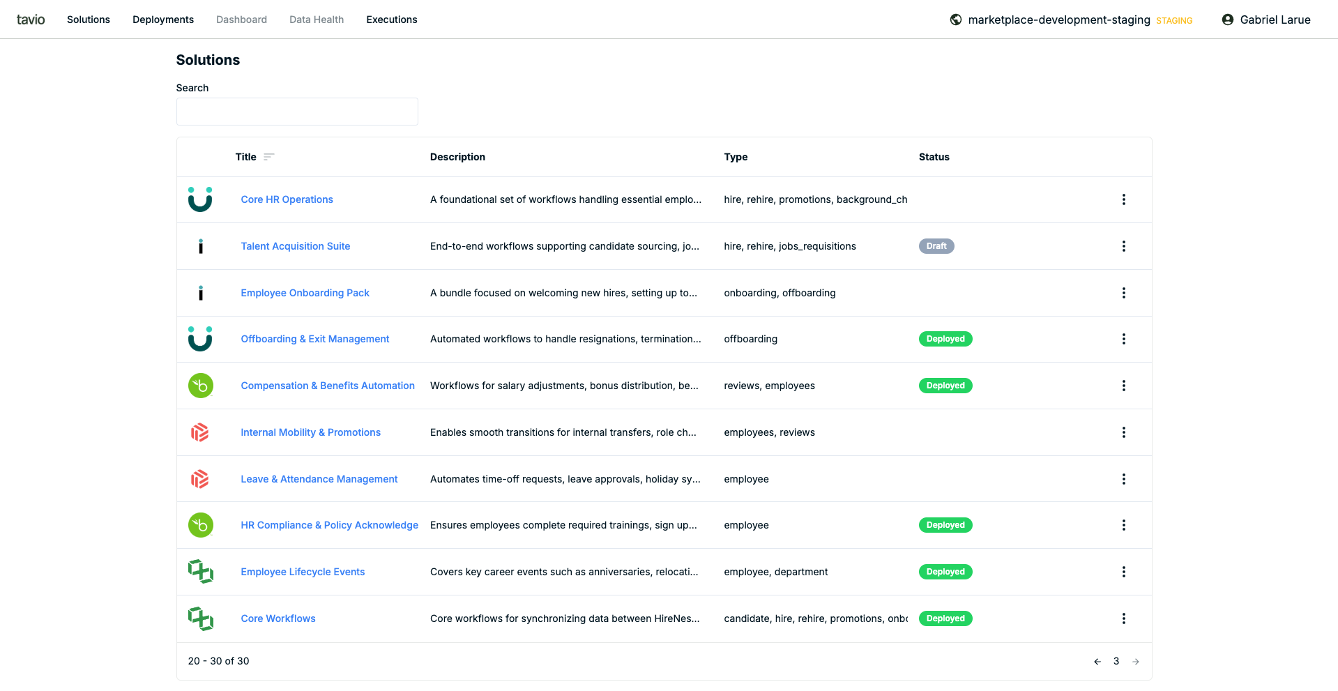
Task: Open the marketplace-development-staging environment selector
Action: click(1058, 20)
